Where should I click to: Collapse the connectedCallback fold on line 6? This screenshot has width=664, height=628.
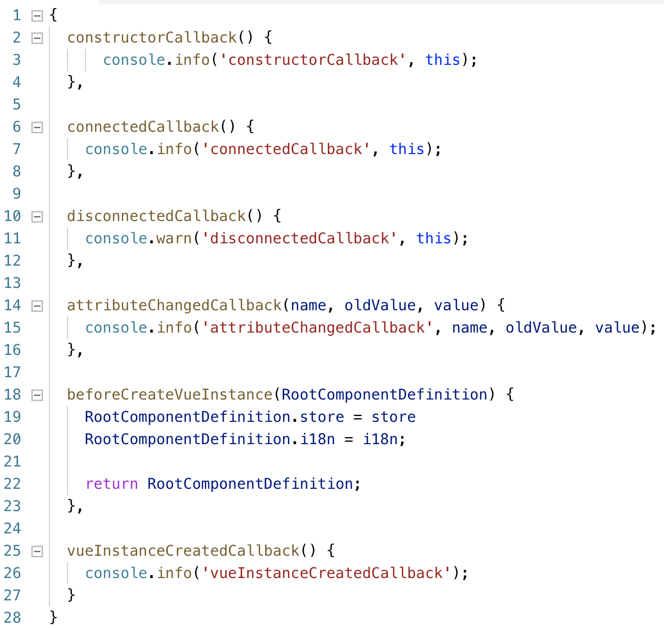tap(37, 127)
